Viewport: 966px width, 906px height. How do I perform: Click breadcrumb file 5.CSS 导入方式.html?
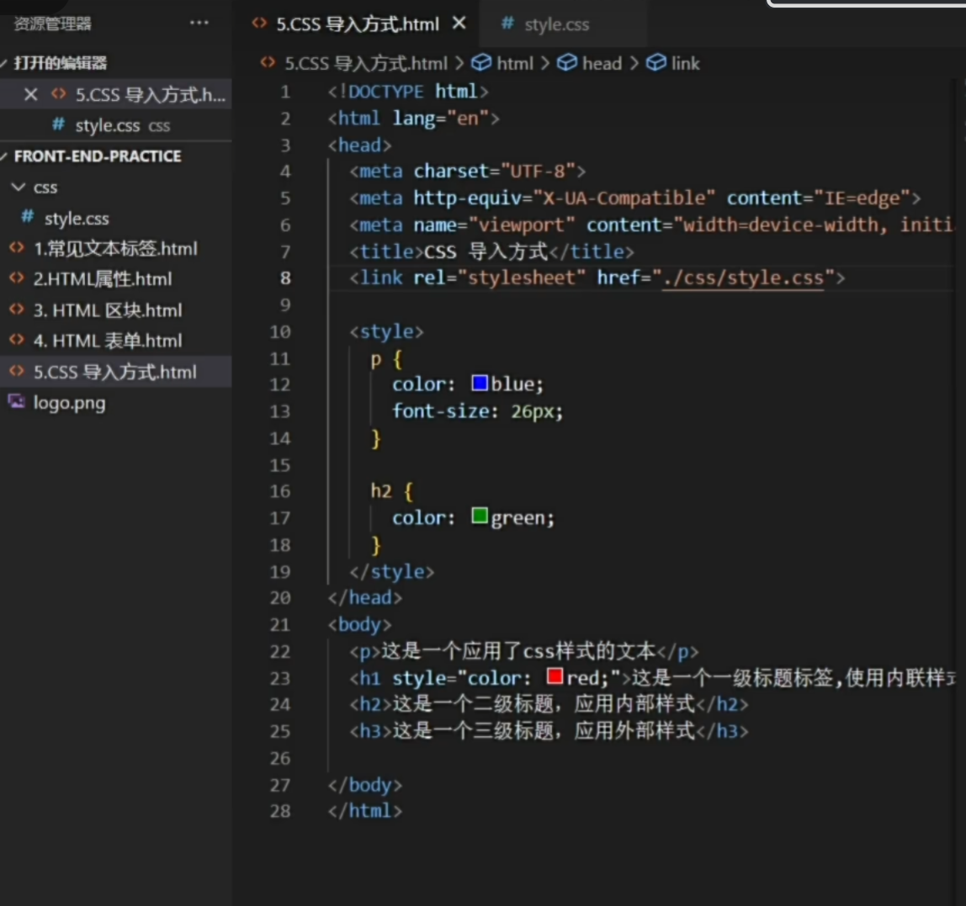click(366, 63)
